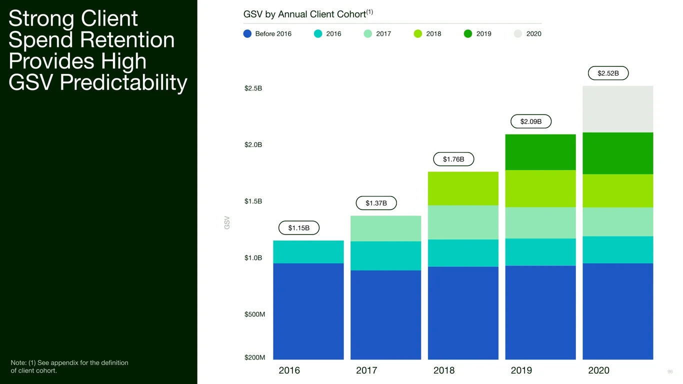The image size is (683, 384).
Task: Click the 2017 legend mint dot
Action: coord(368,34)
